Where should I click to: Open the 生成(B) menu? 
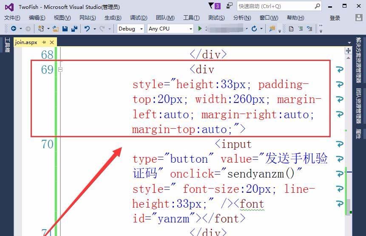click(113, 18)
